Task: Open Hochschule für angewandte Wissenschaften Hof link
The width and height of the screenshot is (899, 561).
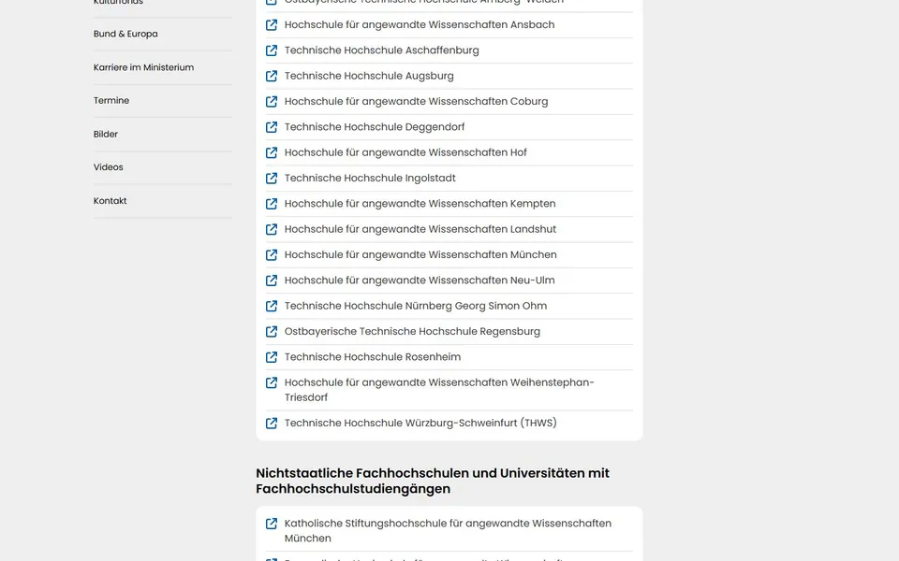Action: tap(405, 152)
